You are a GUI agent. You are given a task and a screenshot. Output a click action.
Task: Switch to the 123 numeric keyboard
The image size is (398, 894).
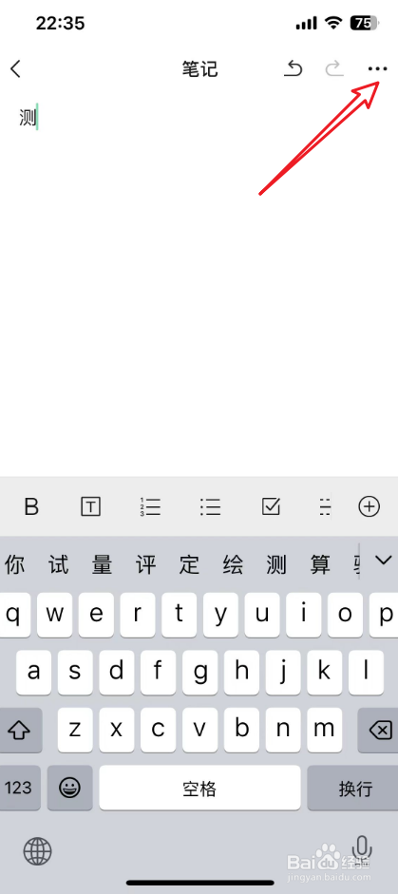tap(19, 788)
